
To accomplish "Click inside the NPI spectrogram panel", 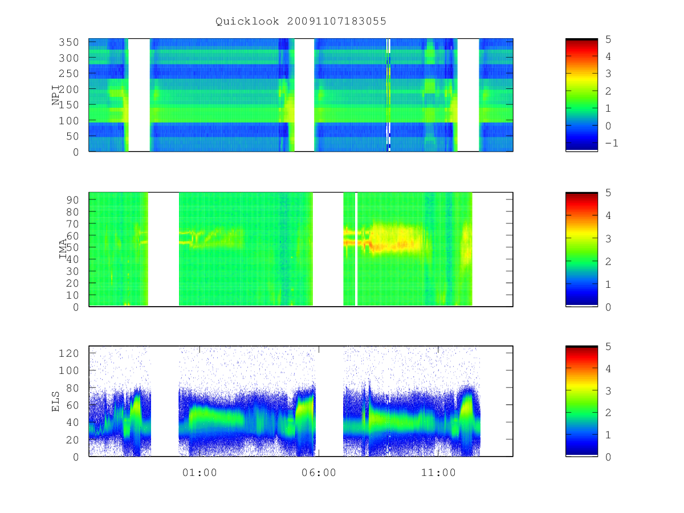I will (301, 95).
